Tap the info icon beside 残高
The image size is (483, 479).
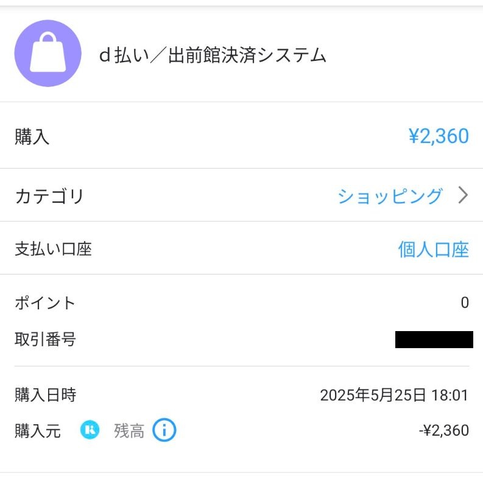(164, 430)
